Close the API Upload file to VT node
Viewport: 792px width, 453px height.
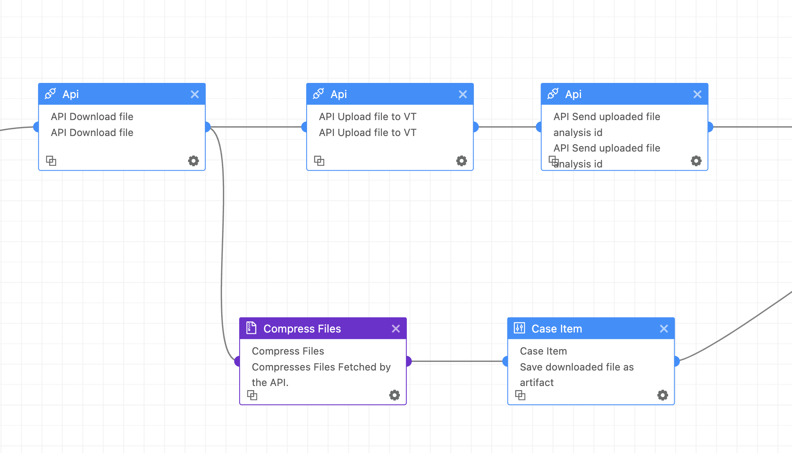(x=462, y=94)
